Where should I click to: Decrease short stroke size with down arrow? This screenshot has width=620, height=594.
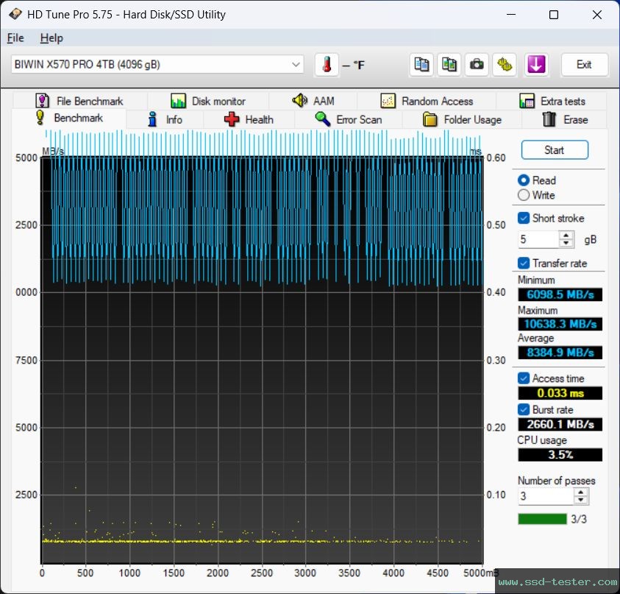(x=566, y=243)
